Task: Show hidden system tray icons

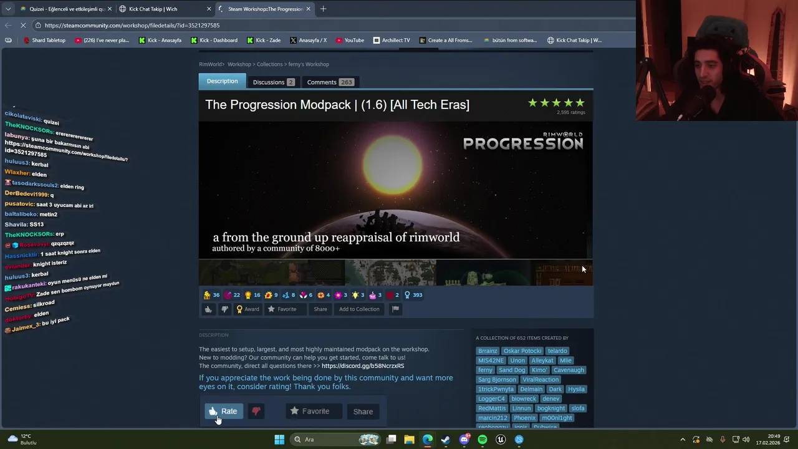Action: 683,440
